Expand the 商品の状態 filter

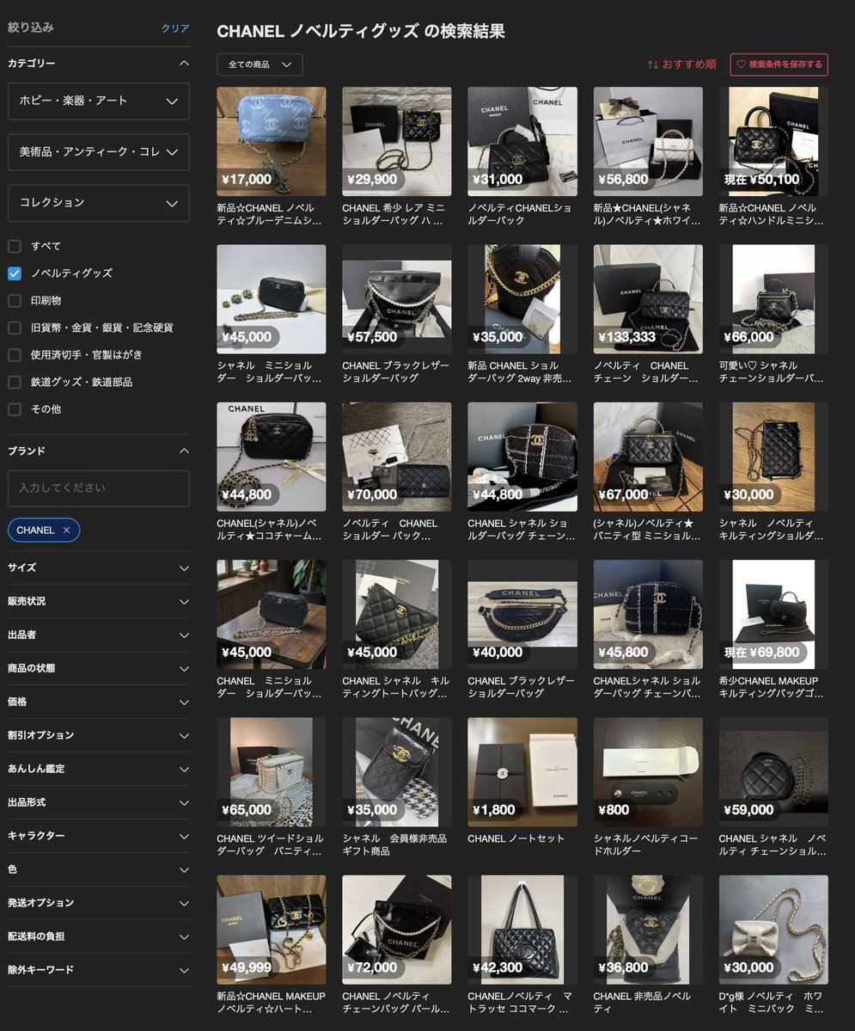point(99,668)
